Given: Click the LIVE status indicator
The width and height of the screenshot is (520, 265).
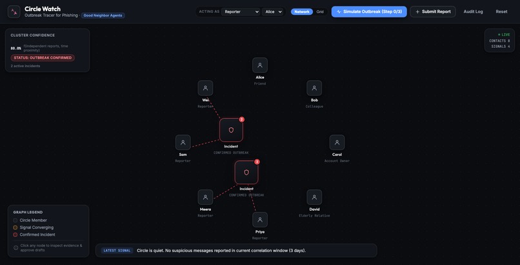Looking at the screenshot, I should [x=504, y=34].
